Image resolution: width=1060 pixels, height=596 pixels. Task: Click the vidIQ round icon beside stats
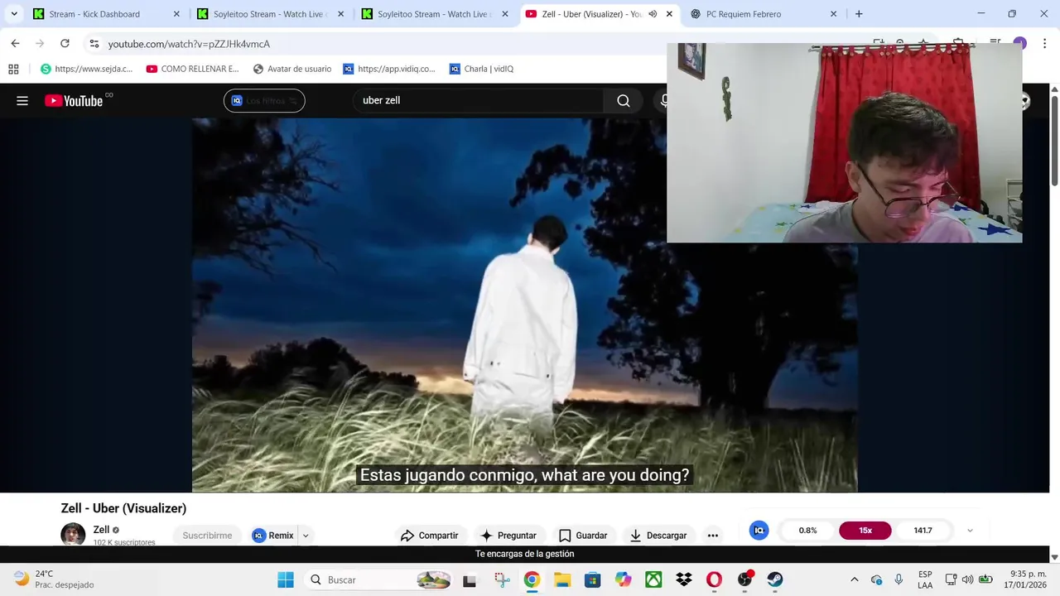(x=759, y=531)
